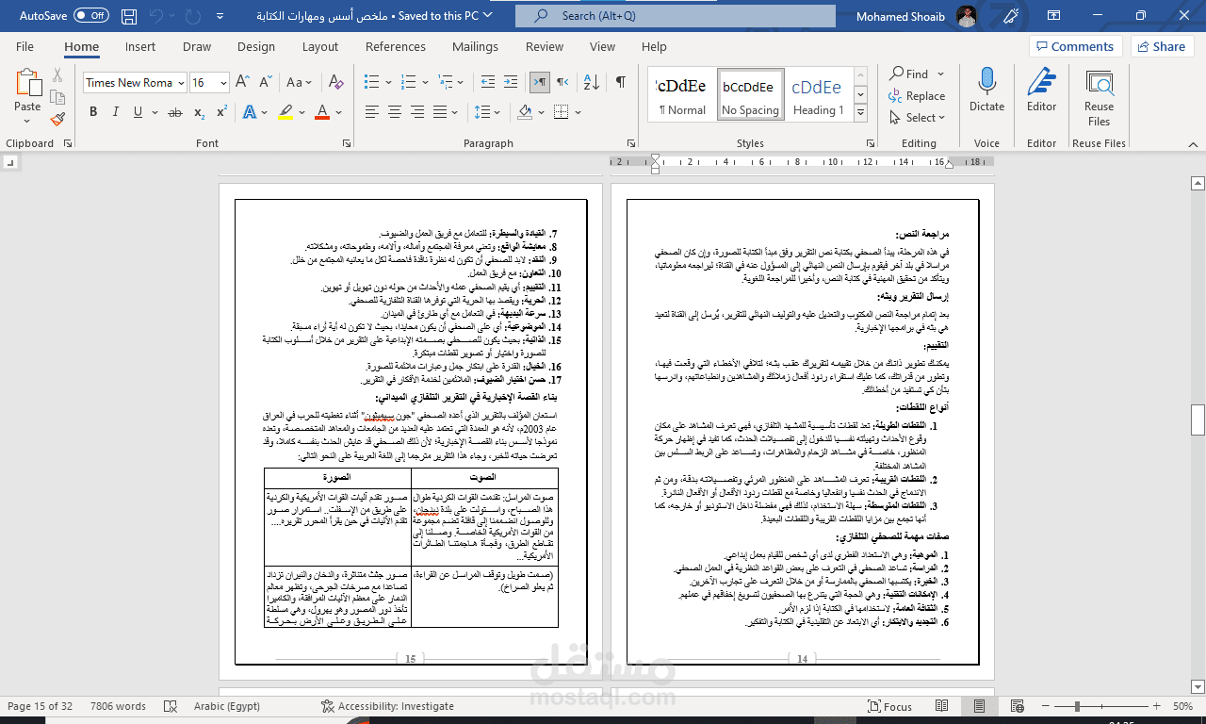
Task: Click the spelling proofing status icon
Action: click(170, 706)
